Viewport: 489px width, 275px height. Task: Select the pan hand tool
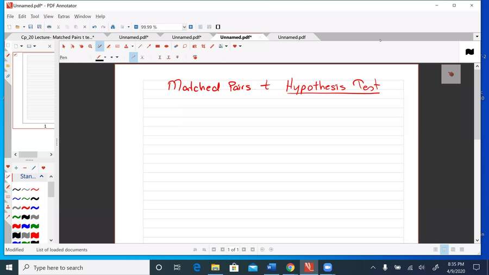point(81,46)
